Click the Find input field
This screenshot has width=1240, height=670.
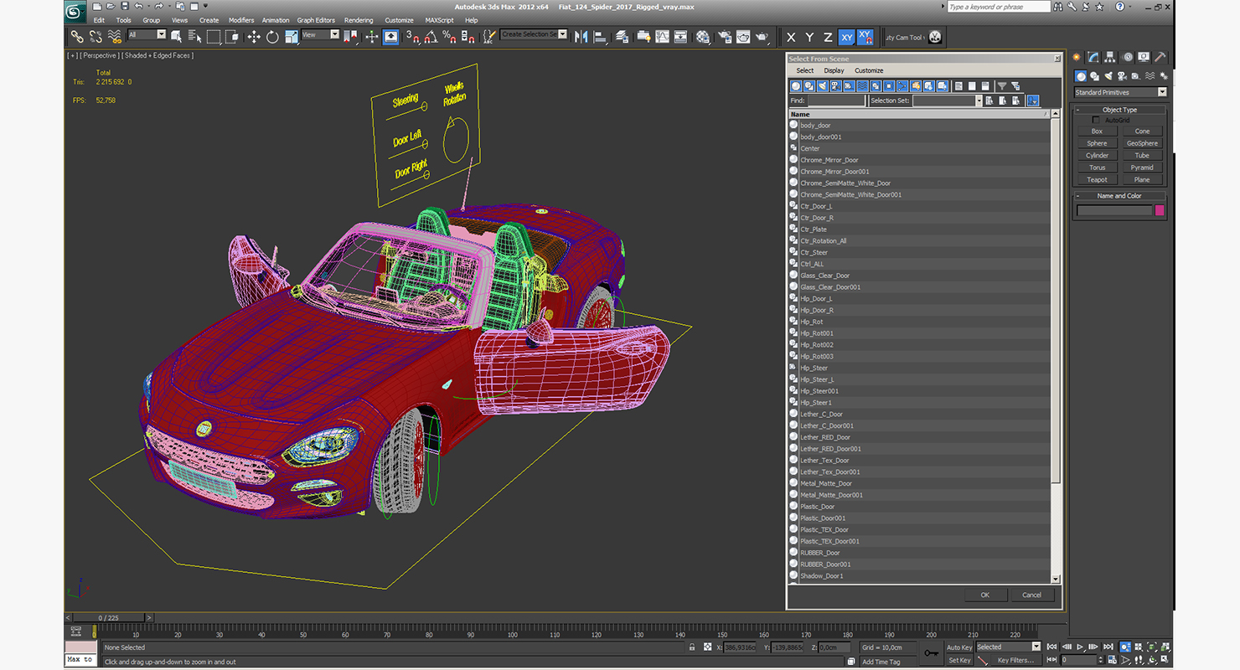coord(836,100)
